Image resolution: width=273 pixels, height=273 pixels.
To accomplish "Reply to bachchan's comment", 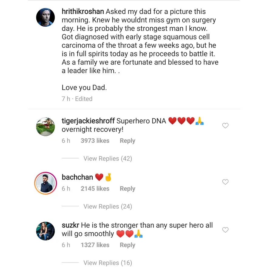I will (127, 189).
